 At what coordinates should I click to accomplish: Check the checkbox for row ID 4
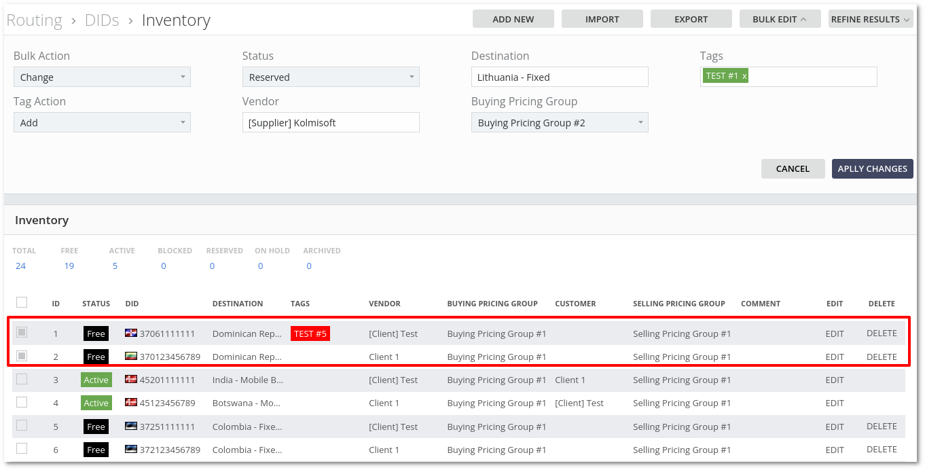(22, 402)
